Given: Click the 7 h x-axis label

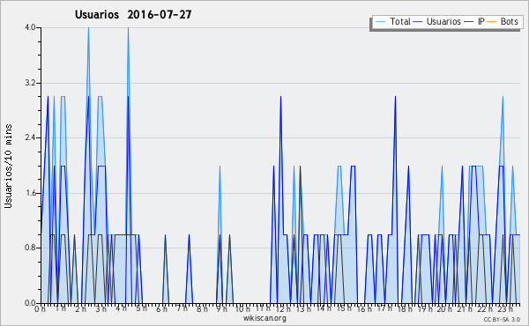Looking at the screenshot, I should (x=182, y=308).
